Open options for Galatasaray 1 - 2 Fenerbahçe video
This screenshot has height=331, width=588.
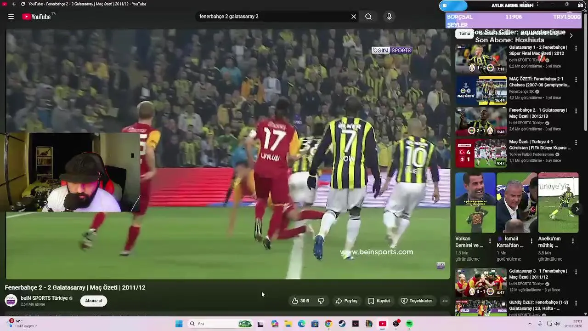(x=576, y=48)
